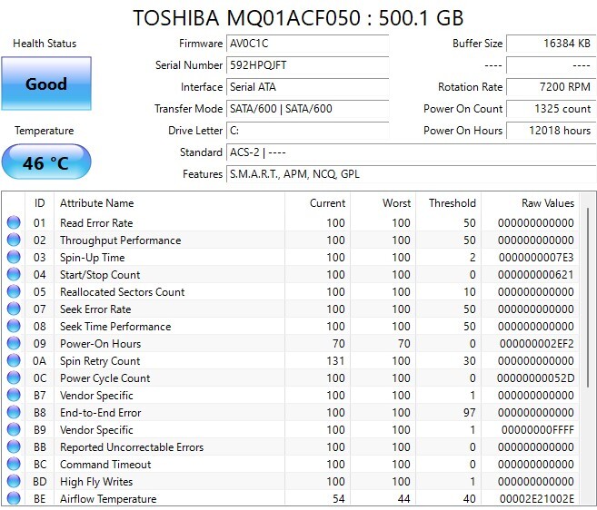The width and height of the screenshot is (597, 510).
Task: Click raw value 000000000621
Action: click(536, 275)
